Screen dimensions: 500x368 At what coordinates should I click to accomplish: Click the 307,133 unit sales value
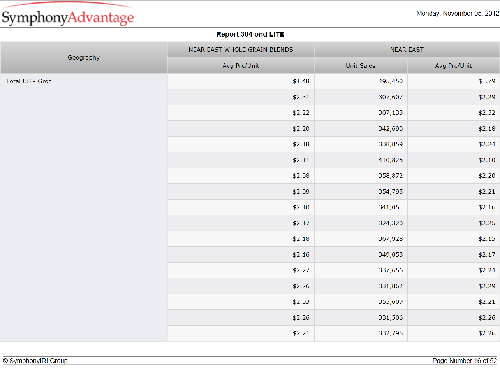[391, 113]
